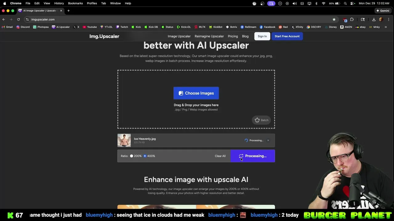
Task: Open the Twitch bookmark
Action: [x=122, y=27]
